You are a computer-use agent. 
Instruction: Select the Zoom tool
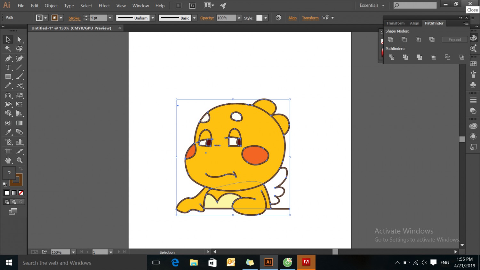[20, 160]
